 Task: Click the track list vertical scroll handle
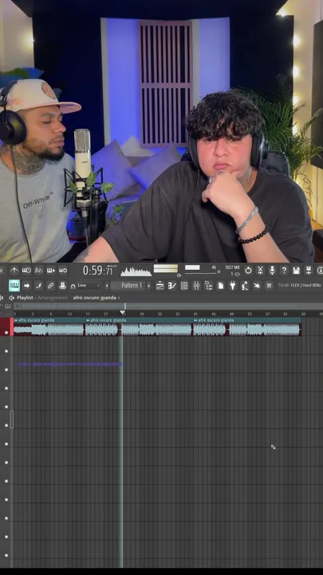coord(11,419)
